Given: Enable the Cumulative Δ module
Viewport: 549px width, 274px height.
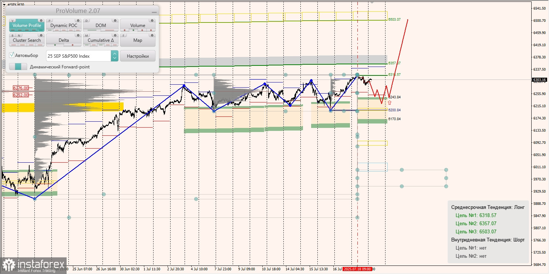Looking at the screenshot, I should click(101, 40).
